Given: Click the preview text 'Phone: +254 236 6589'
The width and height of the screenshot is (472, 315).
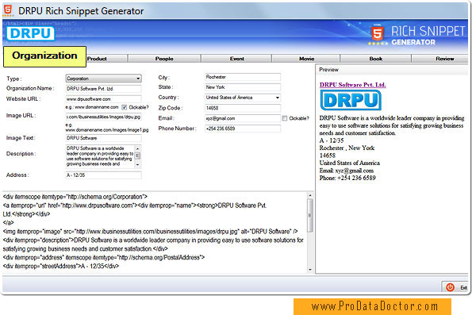Looking at the screenshot, I should (x=347, y=178).
